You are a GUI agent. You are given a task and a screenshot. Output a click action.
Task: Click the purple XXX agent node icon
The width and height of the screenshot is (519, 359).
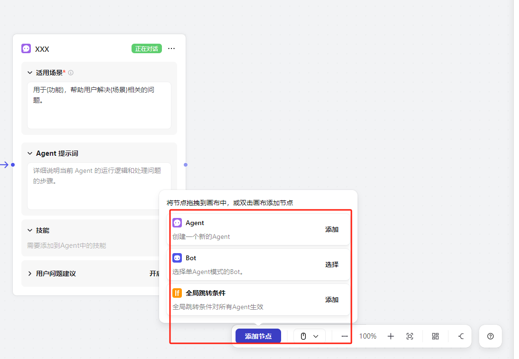[x=26, y=48]
